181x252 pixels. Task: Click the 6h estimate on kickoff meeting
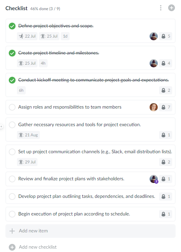(x=21, y=90)
